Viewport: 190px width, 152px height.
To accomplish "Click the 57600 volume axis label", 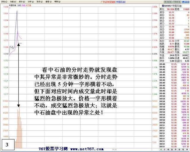I will [6, 101].
